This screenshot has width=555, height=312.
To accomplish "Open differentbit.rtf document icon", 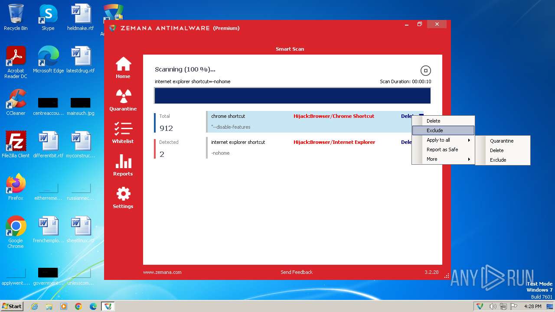I will 48,145.
